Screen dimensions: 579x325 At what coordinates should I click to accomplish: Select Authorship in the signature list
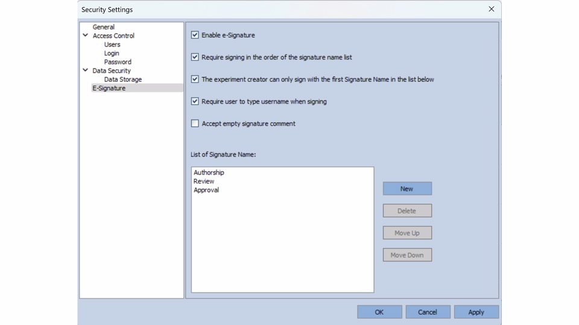tap(209, 173)
